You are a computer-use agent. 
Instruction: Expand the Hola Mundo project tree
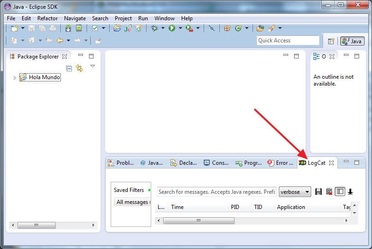pos(15,78)
